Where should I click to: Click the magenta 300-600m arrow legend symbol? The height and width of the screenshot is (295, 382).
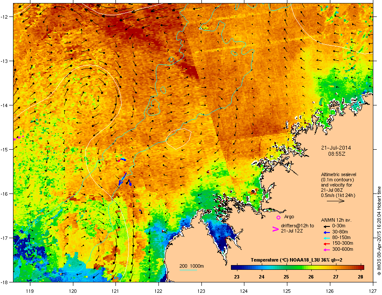(326, 249)
